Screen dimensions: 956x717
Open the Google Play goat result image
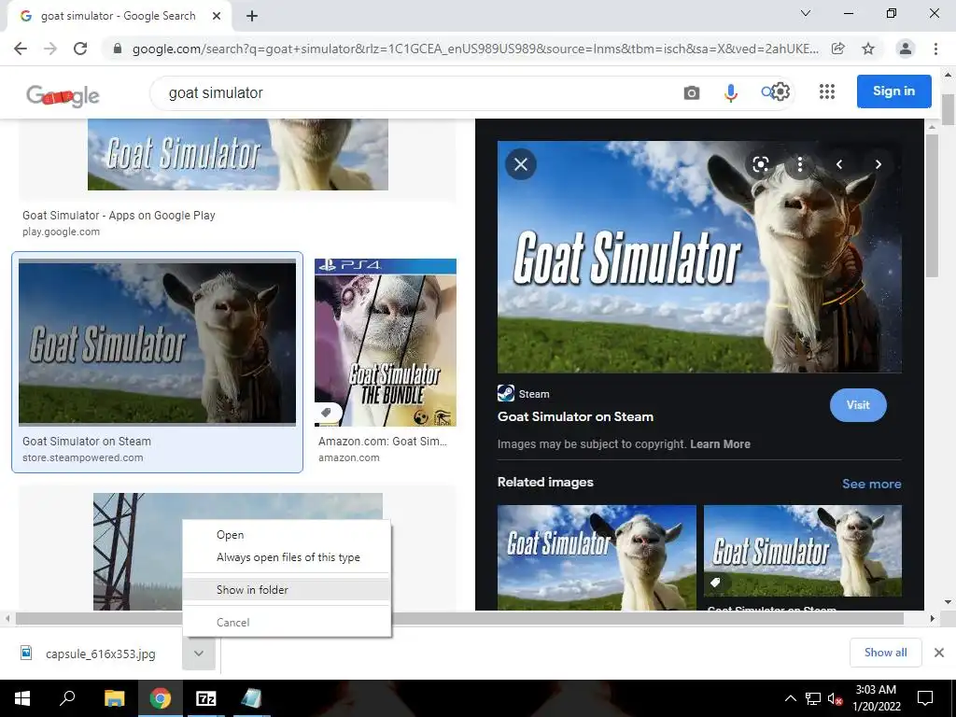pos(238,154)
